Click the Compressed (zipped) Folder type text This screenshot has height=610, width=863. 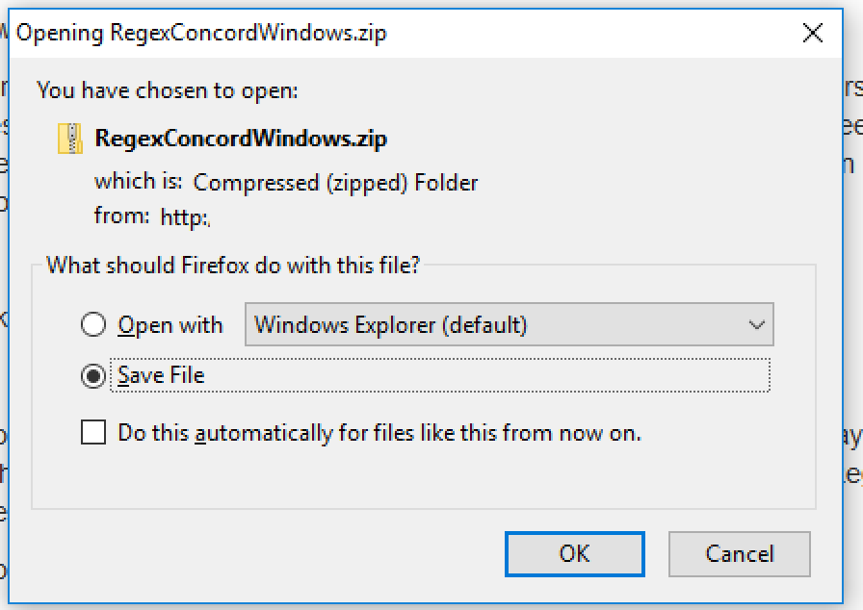335,183
